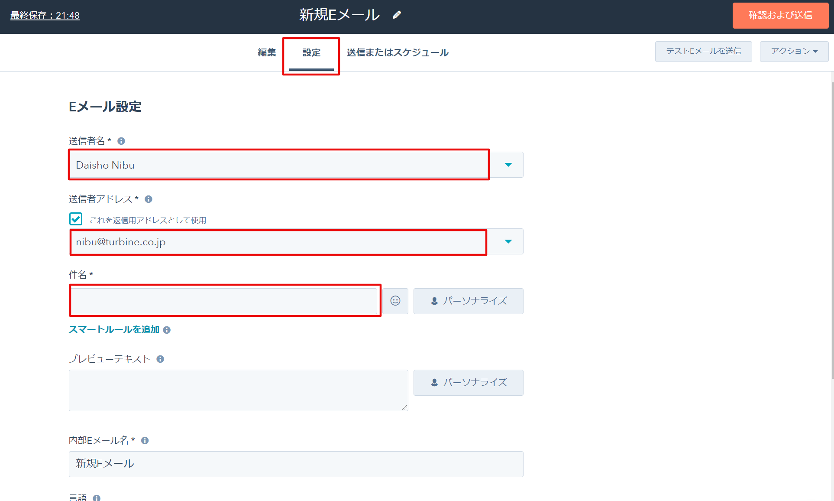Click パーソナライズ button next to subject field

(x=468, y=301)
